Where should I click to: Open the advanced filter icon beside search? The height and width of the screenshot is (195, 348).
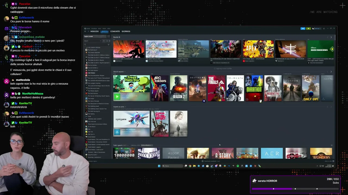pyautogui.click(x=108, y=44)
